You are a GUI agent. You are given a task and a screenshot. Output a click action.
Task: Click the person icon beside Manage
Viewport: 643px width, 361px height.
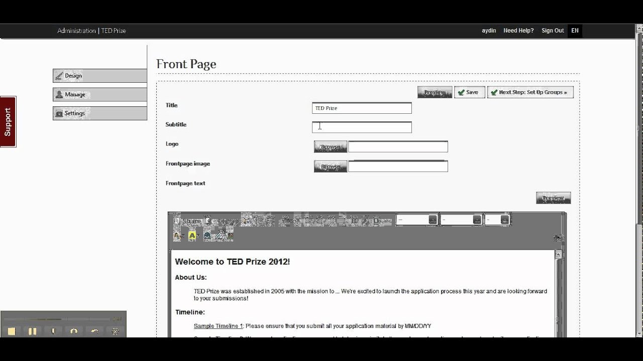tap(59, 94)
